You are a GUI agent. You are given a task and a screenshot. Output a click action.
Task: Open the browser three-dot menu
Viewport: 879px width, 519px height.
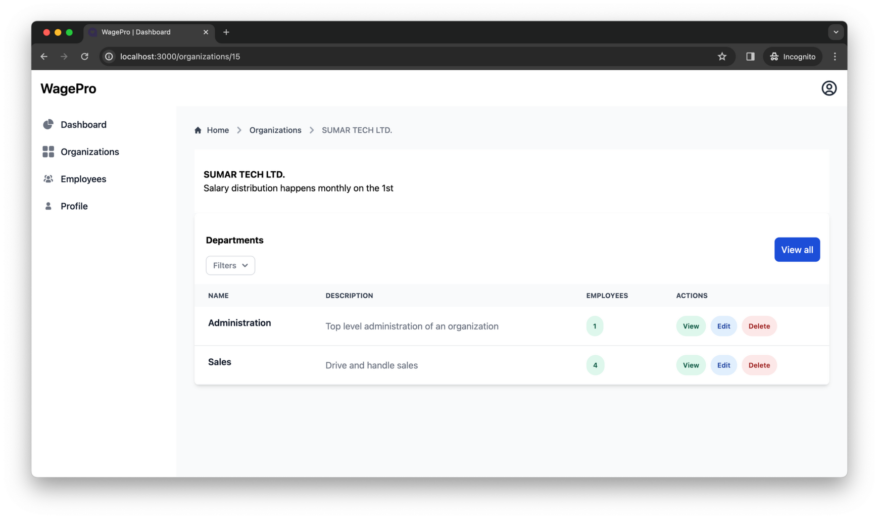pos(835,56)
